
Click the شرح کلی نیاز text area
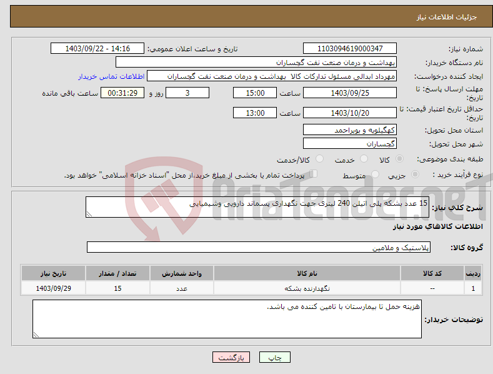point(257,207)
